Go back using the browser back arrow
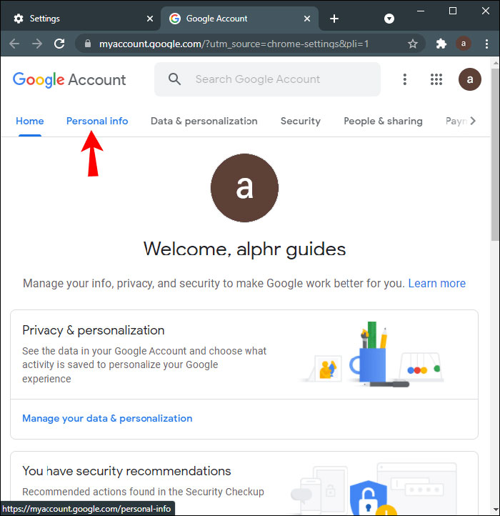This screenshot has height=516, width=500. tap(14, 44)
